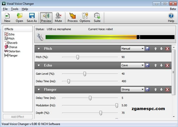Move the Echo effect up
This screenshot has width=178, height=127.
click(x=155, y=65)
